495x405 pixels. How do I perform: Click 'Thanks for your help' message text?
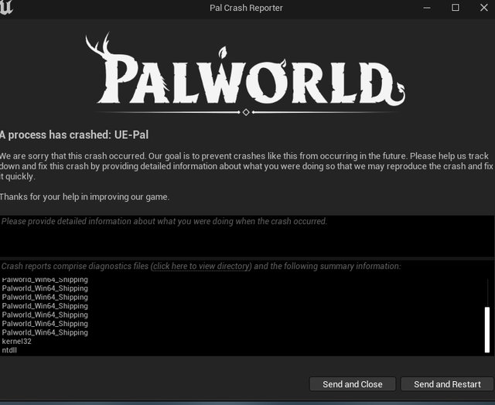[x=84, y=197]
